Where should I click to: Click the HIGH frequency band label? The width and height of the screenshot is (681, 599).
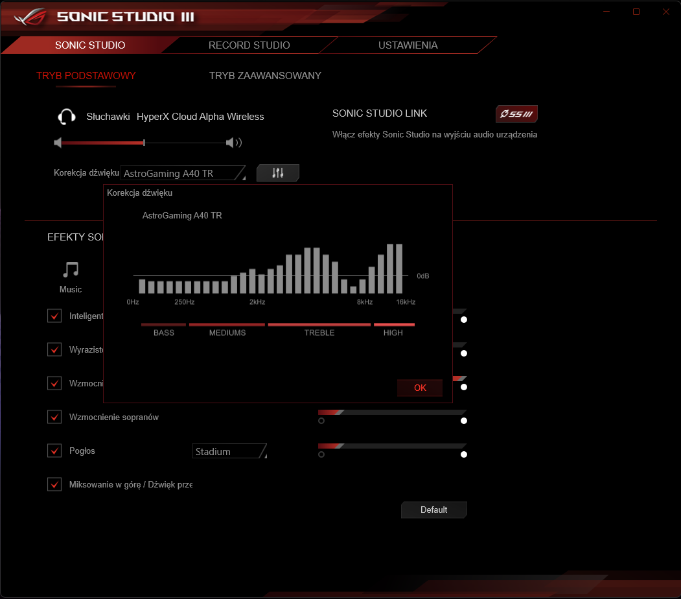(x=393, y=333)
